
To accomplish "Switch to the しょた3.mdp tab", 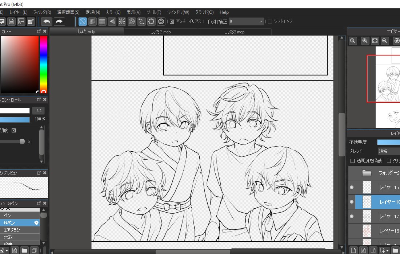I will tap(235, 32).
